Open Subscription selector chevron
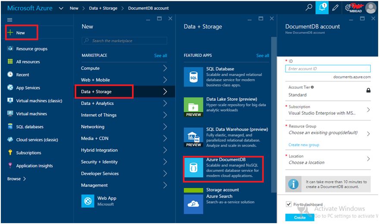 [368, 110]
